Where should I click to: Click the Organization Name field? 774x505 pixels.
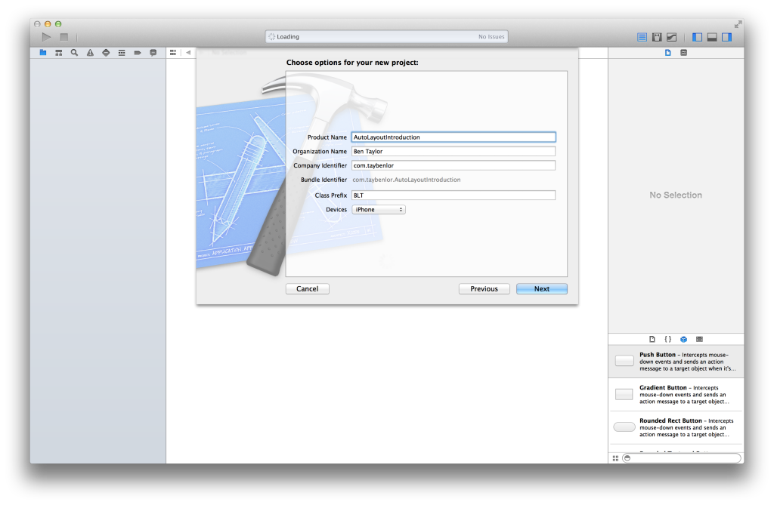[x=454, y=152]
